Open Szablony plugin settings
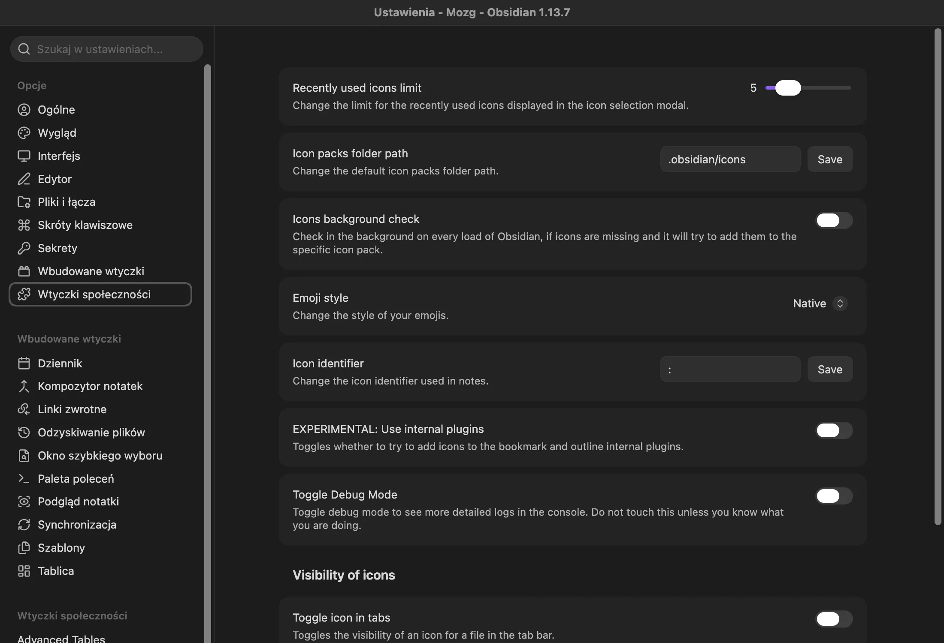 pyautogui.click(x=100, y=548)
